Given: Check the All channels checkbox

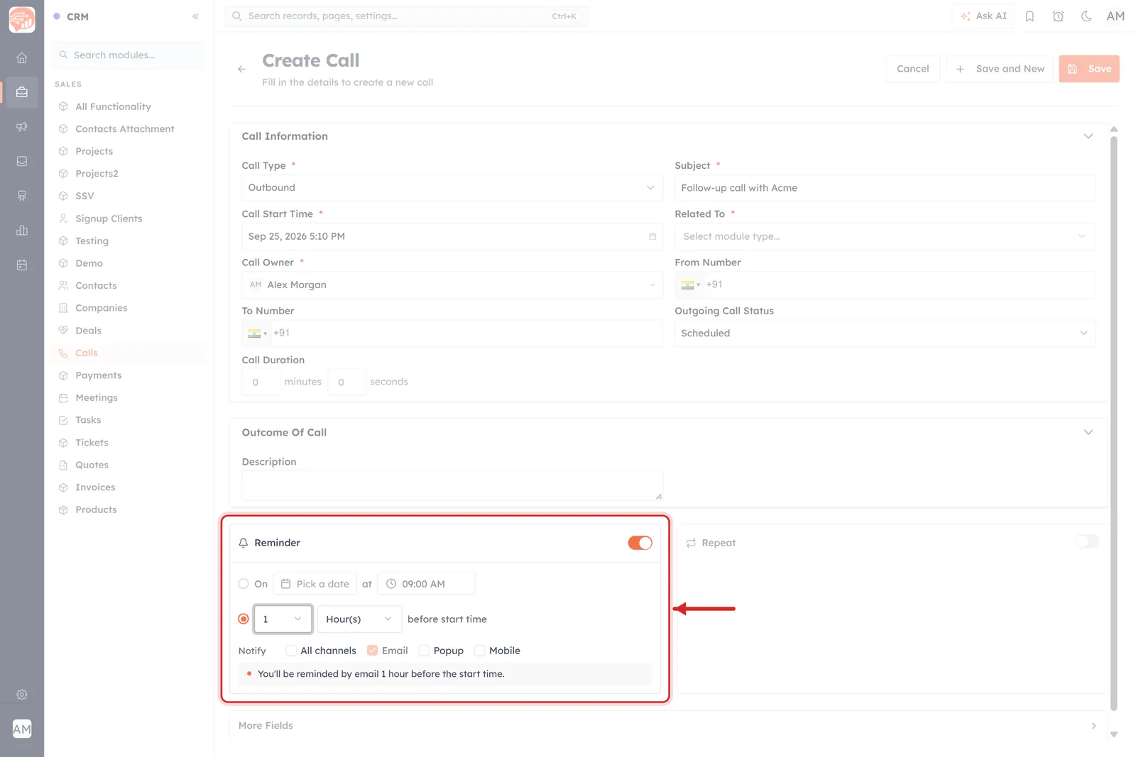Looking at the screenshot, I should pyautogui.click(x=291, y=651).
